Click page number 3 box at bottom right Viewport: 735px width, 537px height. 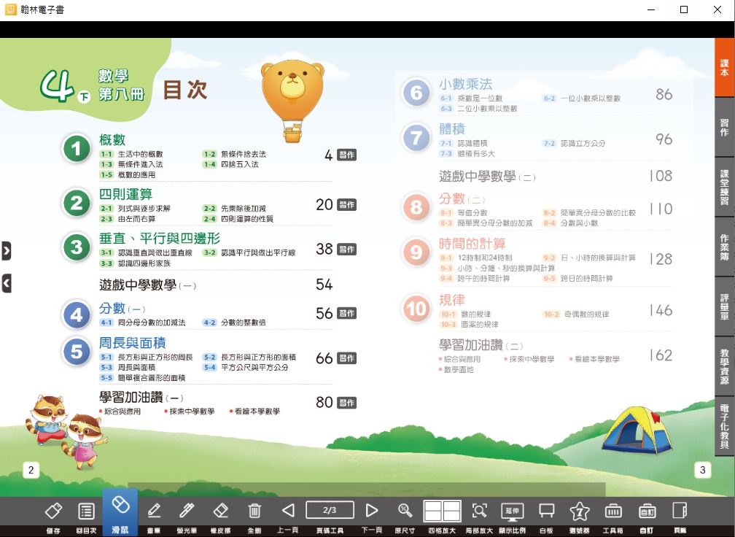(702, 470)
